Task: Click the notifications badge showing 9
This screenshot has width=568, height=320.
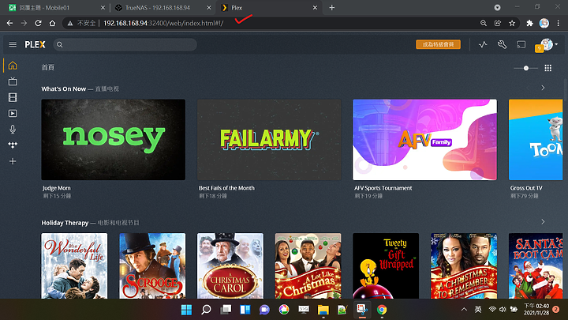Action: [x=539, y=48]
